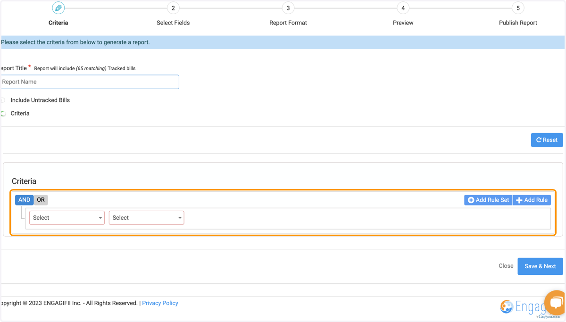
Task: Select the Include Untracked Bills radio option
Action: [3, 100]
